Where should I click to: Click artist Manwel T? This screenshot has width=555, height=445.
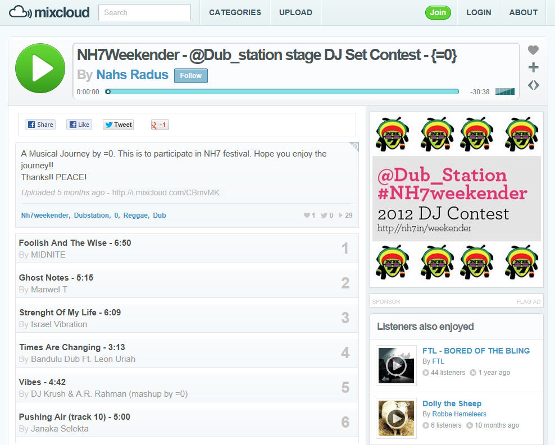click(49, 290)
